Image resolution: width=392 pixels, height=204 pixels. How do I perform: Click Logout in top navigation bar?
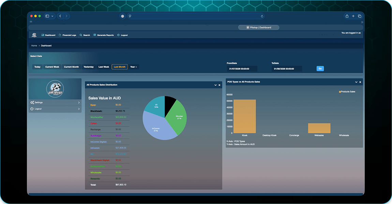122,35
